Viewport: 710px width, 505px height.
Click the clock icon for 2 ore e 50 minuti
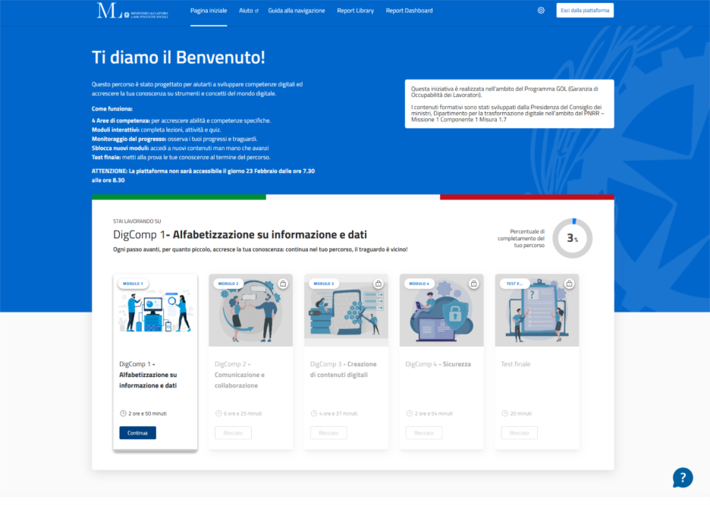point(123,413)
